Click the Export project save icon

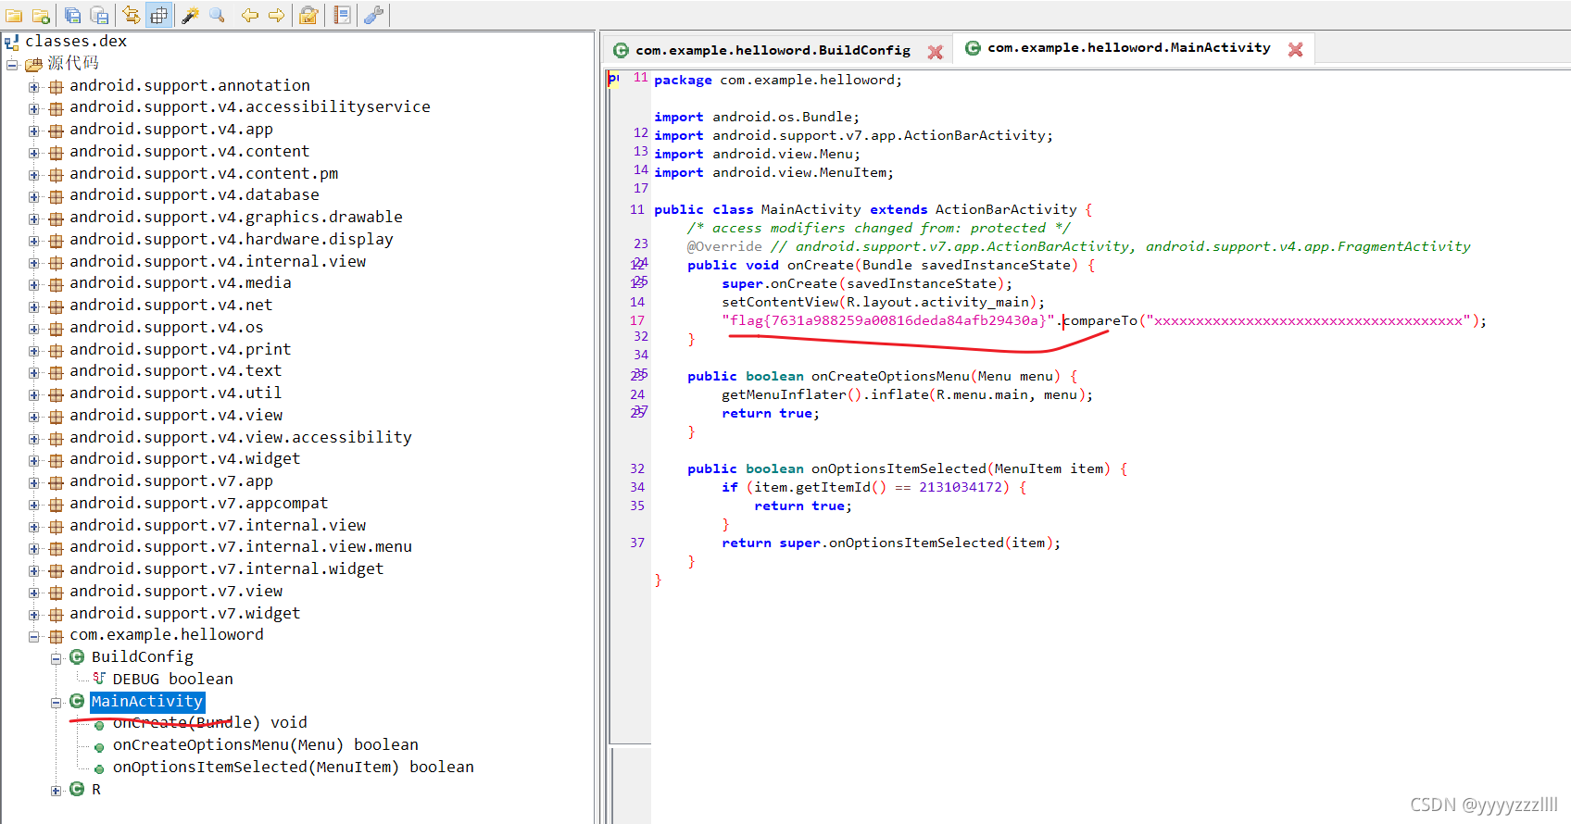(99, 15)
